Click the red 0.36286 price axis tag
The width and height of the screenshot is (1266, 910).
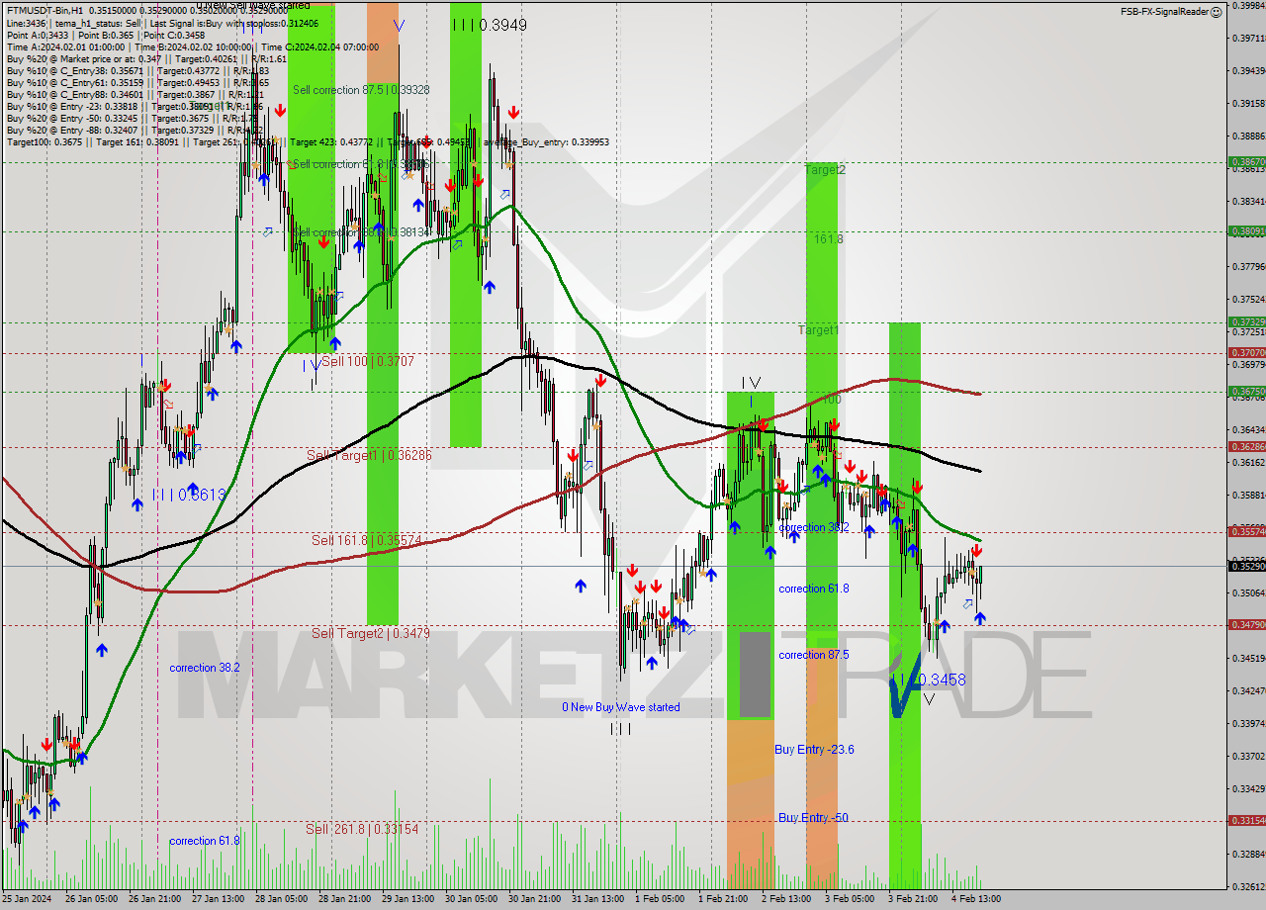pos(1246,446)
